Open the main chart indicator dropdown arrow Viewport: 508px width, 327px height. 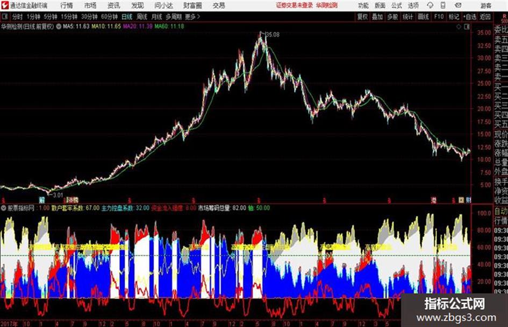(x=59, y=26)
